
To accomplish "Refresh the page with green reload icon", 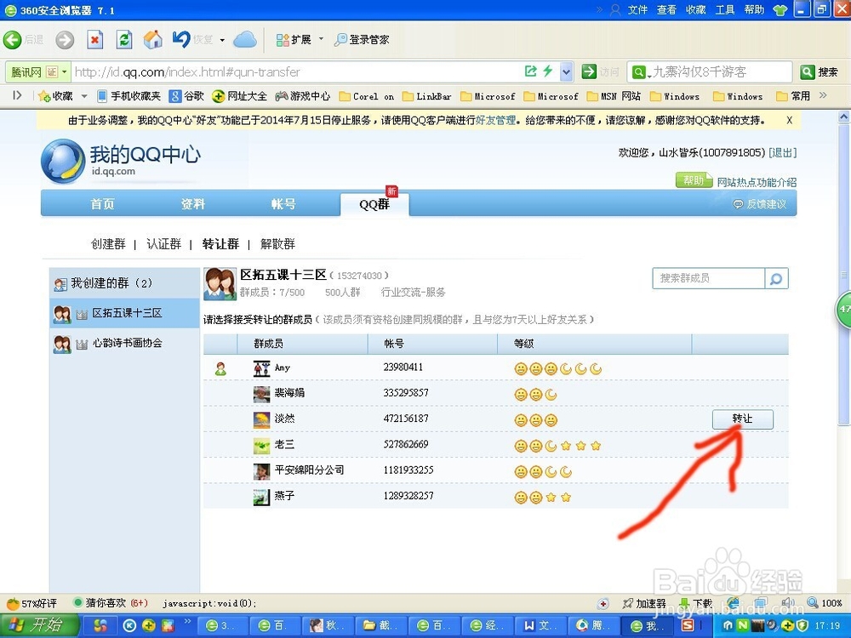I will point(124,40).
